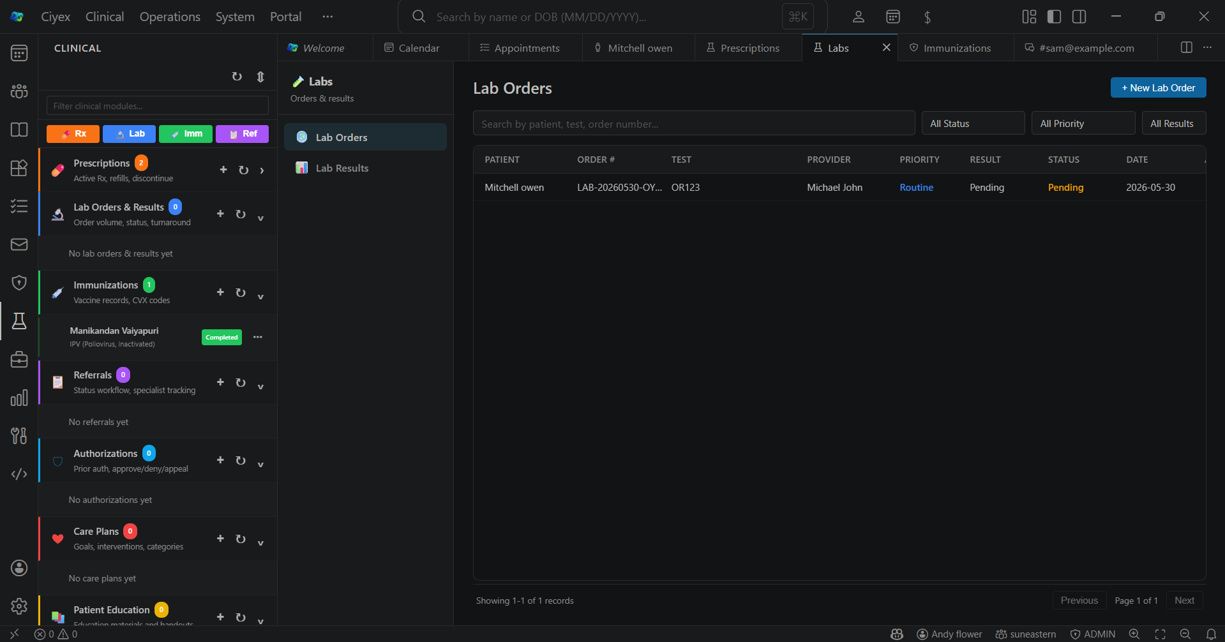Toggle the Ref filter chip

coord(242,134)
